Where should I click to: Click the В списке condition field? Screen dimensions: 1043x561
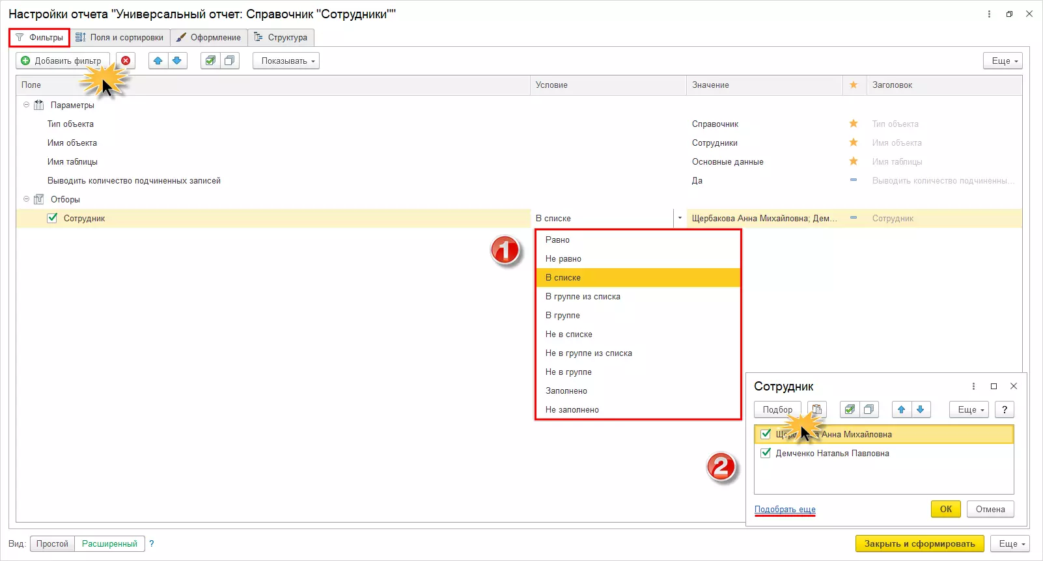click(x=602, y=218)
